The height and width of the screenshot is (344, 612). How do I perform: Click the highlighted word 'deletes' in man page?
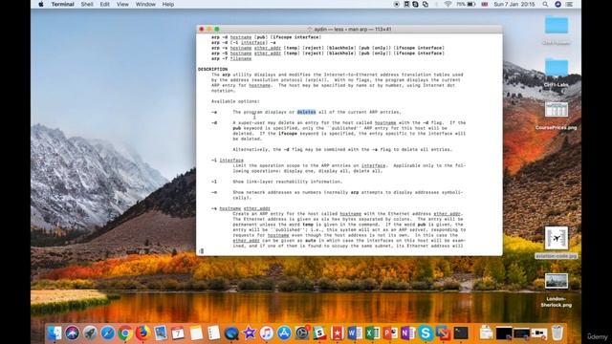pos(306,112)
